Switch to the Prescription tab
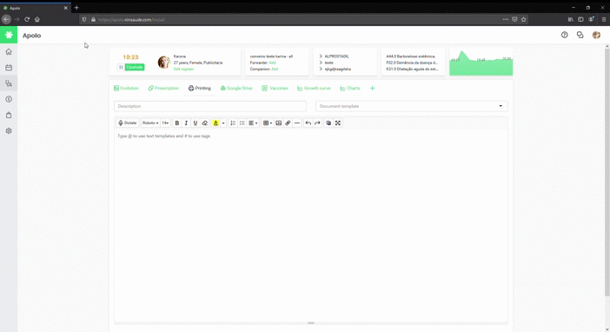This screenshot has width=610, height=332. click(x=163, y=89)
